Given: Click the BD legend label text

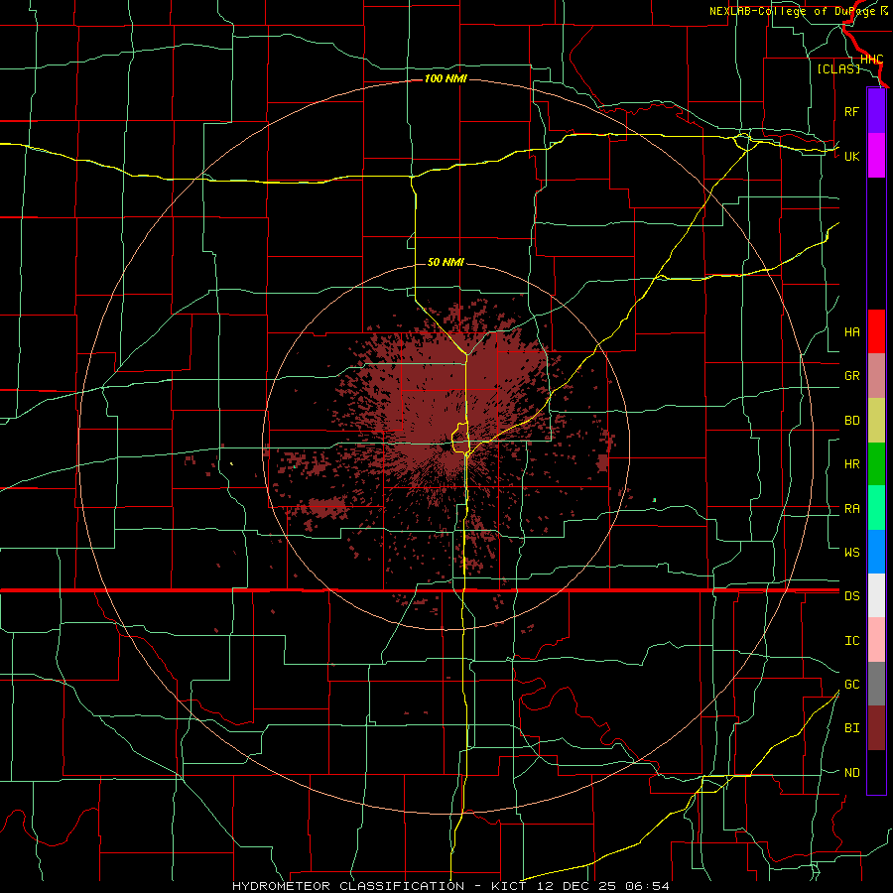Looking at the screenshot, I should pyautogui.click(x=851, y=421).
